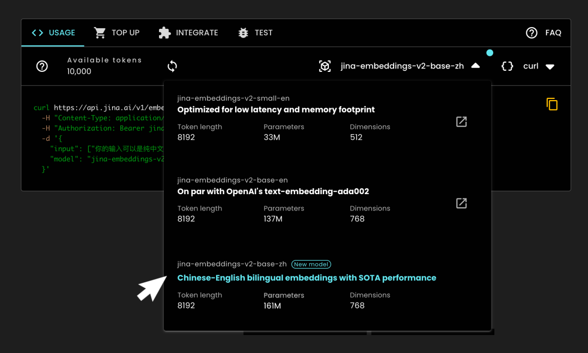588x353 pixels.
Task: Click the shopping cart icon
Action: (x=100, y=33)
